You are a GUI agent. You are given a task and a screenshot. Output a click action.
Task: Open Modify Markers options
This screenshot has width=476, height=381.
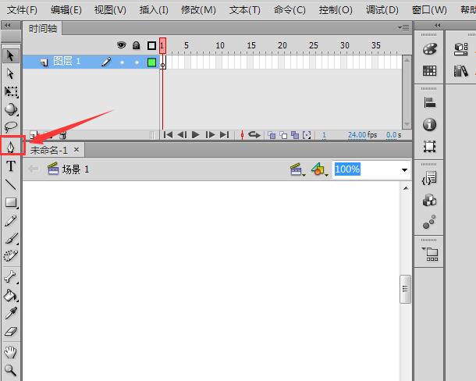click(307, 135)
